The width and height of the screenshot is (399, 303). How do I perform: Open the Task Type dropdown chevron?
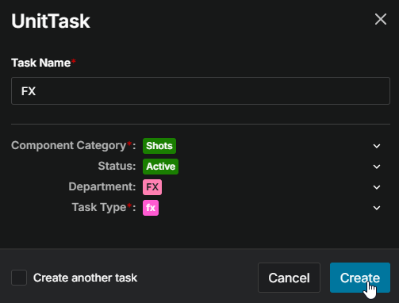pyautogui.click(x=377, y=208)
